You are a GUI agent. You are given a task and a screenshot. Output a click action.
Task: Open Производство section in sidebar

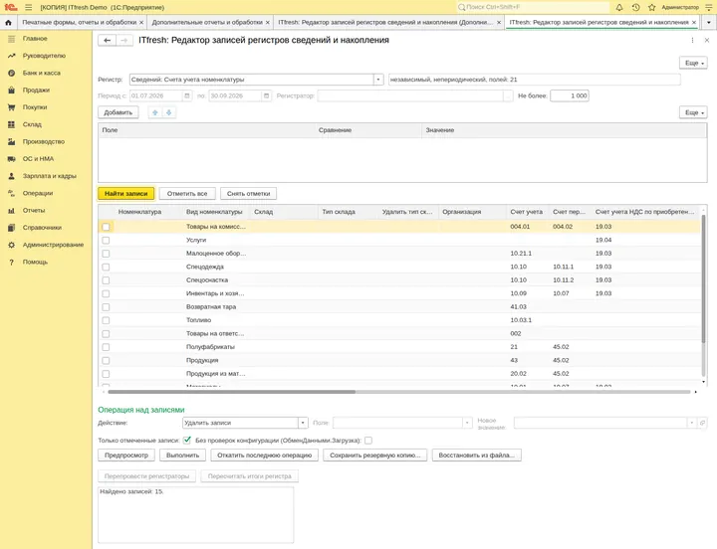pyautogui.click(x=44, y=141)
